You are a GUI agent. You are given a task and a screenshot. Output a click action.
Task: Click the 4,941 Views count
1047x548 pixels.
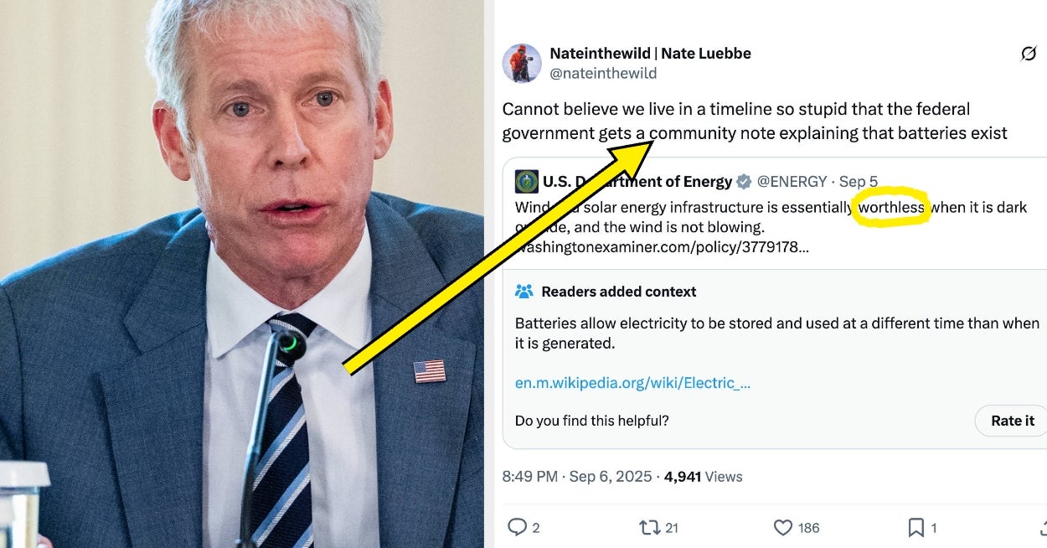point(704,476)
